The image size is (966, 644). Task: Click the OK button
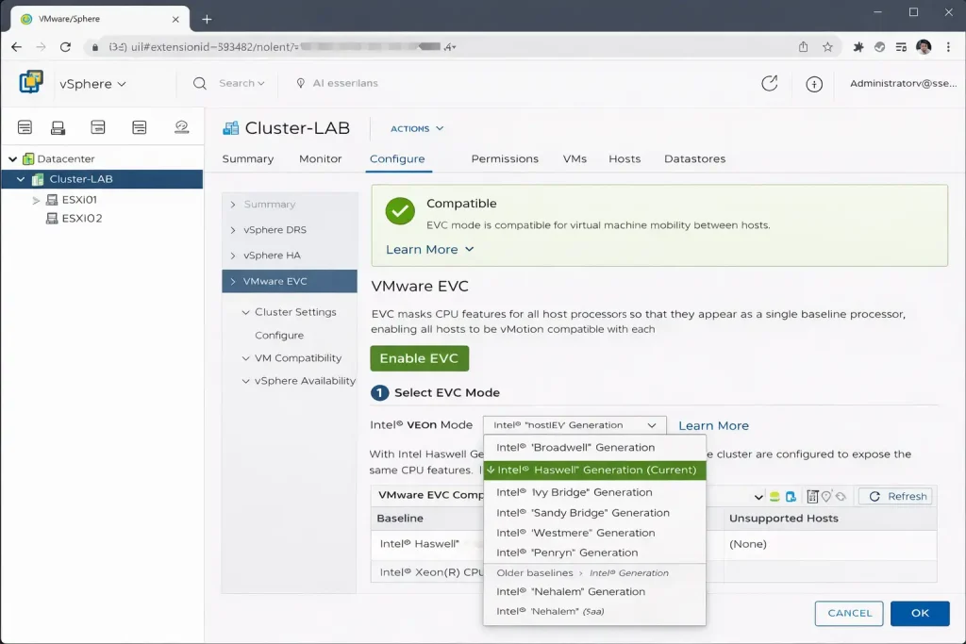click(920, 613)
